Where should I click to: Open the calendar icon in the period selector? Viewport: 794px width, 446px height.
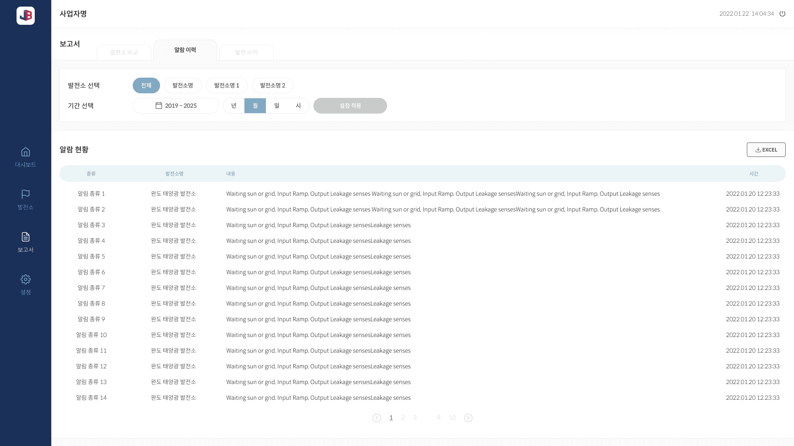159,106
